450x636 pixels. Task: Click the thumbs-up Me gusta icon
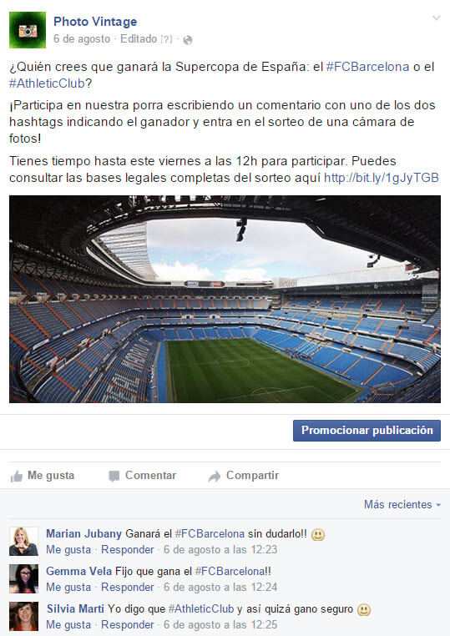16,476
